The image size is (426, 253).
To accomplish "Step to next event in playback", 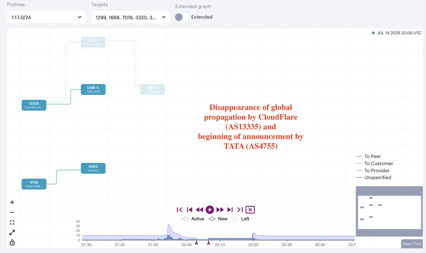I will tap(230, 210).
